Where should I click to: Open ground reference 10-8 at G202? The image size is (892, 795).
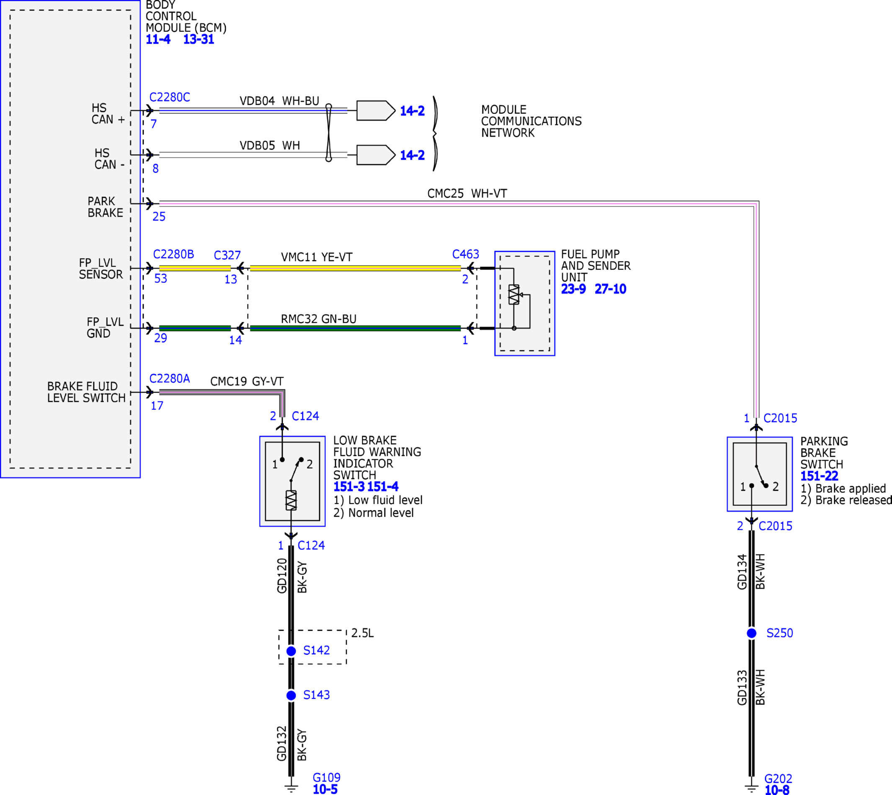pos(777,790)
